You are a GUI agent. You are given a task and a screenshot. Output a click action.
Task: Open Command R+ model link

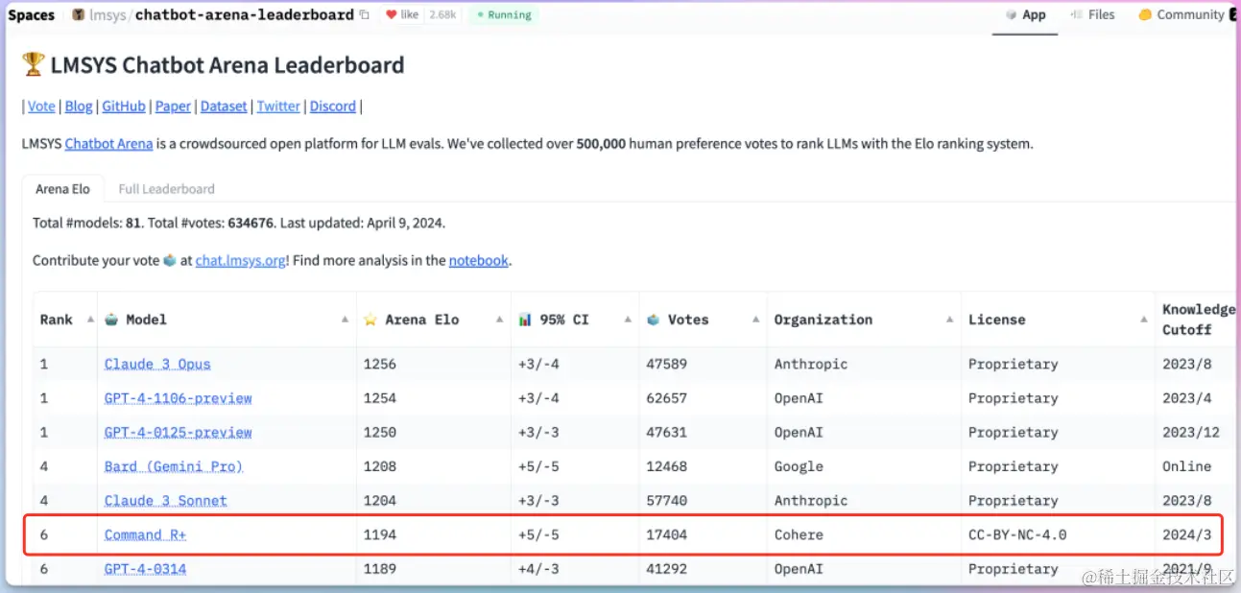click(x=146, y=534)
